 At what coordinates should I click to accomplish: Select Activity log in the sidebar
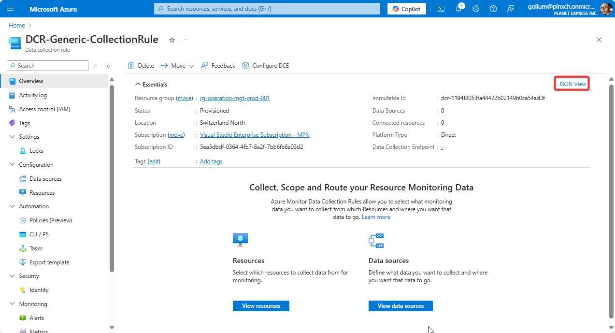pos(33,95)
